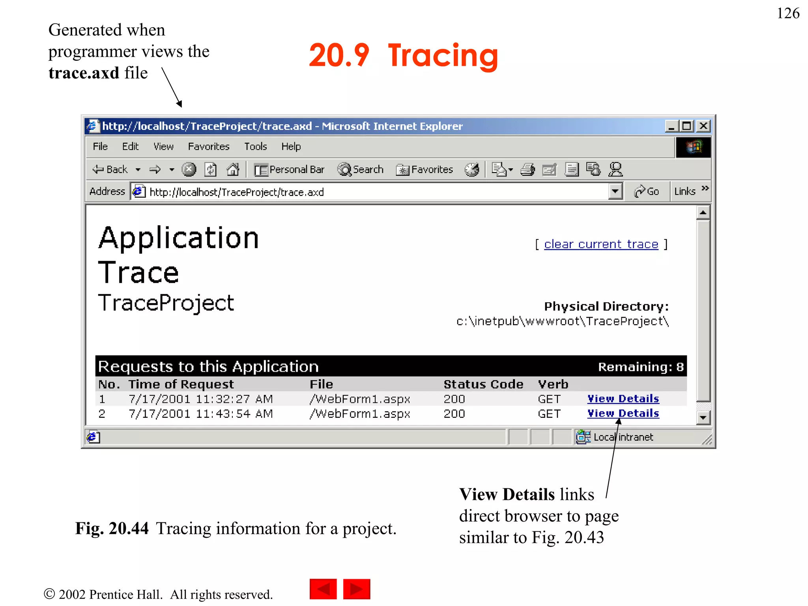The height and width of the screenshot is (606, 808).
Task: Click the Back button in the toolbar
Action: 110,170
